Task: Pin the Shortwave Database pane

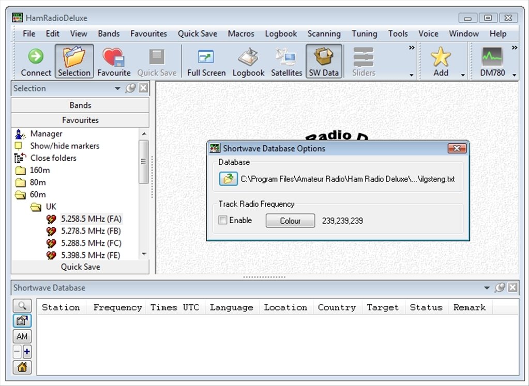Action: (500, 287)
